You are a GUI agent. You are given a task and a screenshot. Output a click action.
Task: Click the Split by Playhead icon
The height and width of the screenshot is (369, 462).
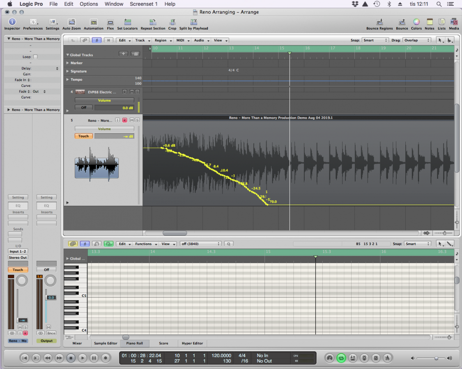(193, 22)
